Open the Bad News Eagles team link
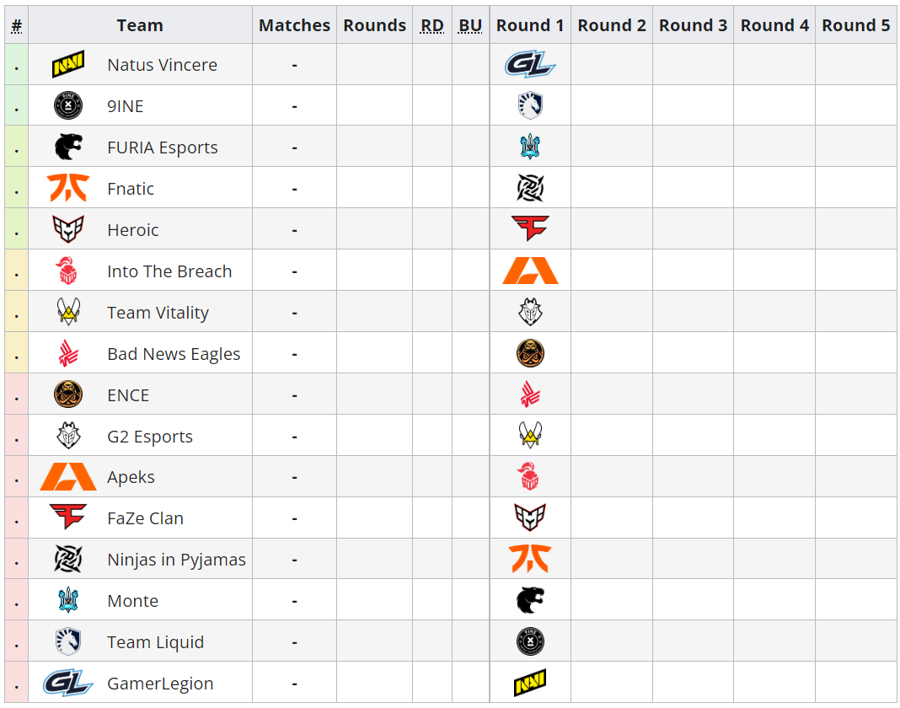The height and width of the screenshot is (708, 900). click(x=174, y=354)
